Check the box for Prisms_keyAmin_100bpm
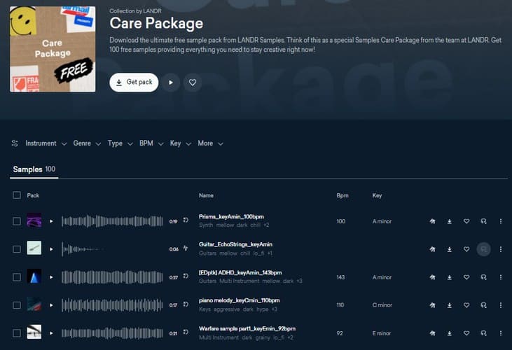Viewport: 512px width, 350px height. tap(17, 221)
